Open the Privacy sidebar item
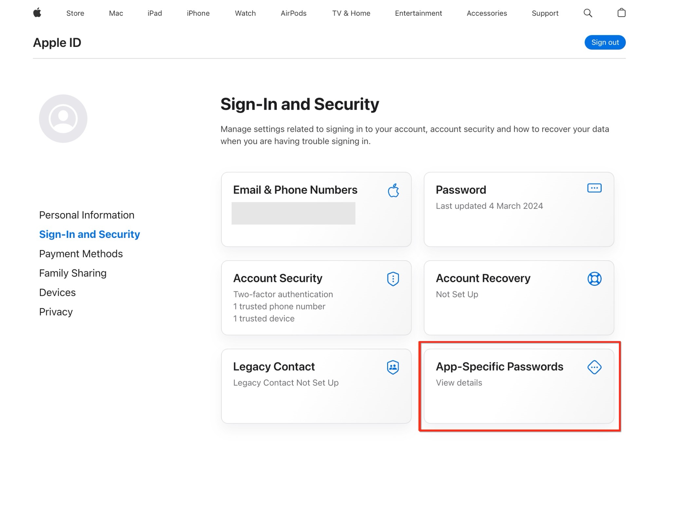 tap(56, 312)
